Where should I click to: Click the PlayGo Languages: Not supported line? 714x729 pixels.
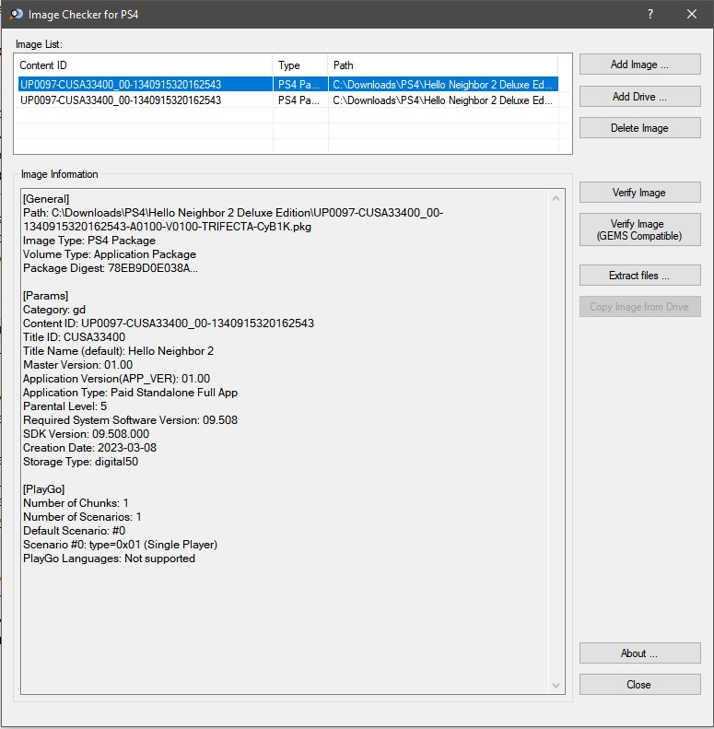tap(109, 559)
